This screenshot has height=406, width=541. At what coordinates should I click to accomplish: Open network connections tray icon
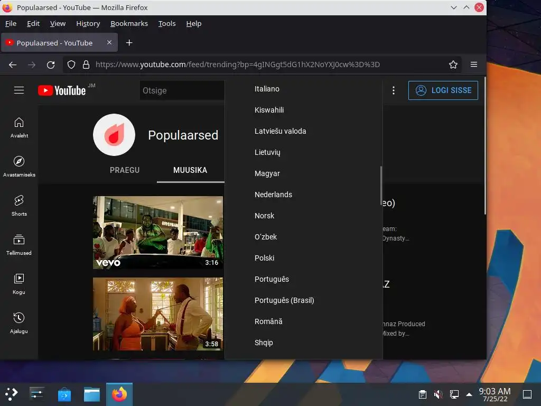[454, 394]
